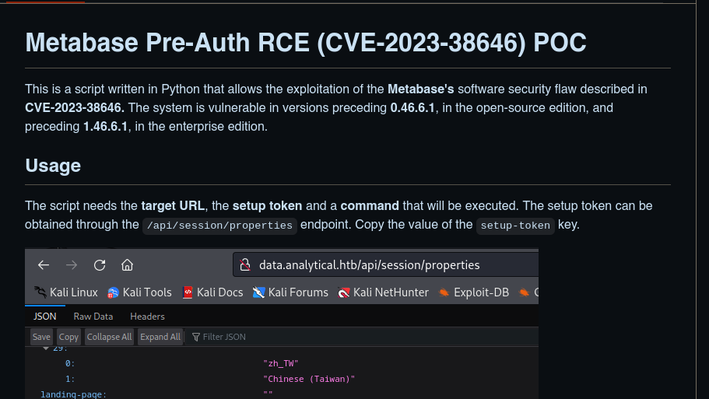Viewport: 709px width, 399px height.
Task: Click the Kali Tools bookmark icon
Action: (x=113, y=292)
